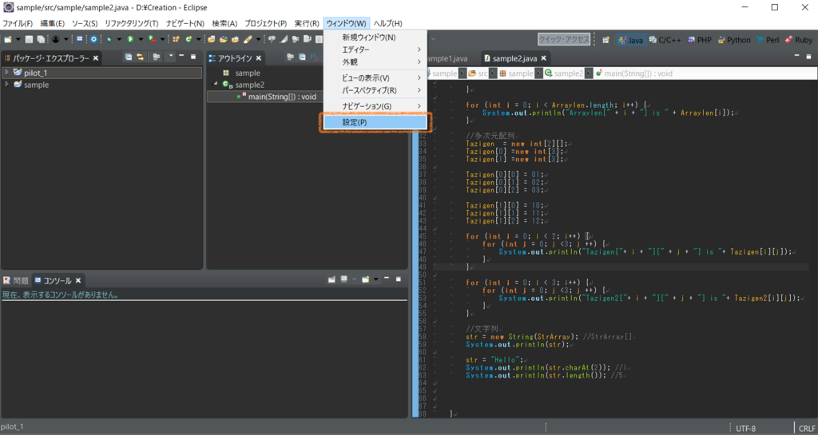This screenshot has height=435, width=818.
Task: Click Link with Editor in Package Explorer
Action: [x=141, y=57]
